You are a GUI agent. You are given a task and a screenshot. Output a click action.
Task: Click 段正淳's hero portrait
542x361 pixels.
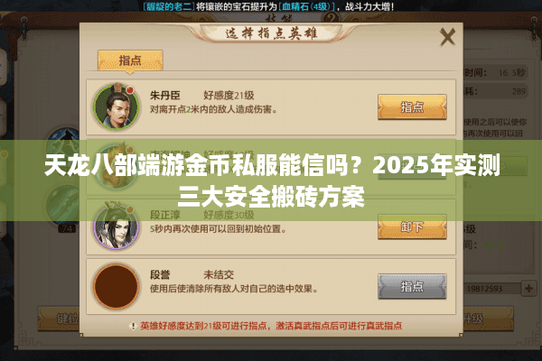point(117,226)
